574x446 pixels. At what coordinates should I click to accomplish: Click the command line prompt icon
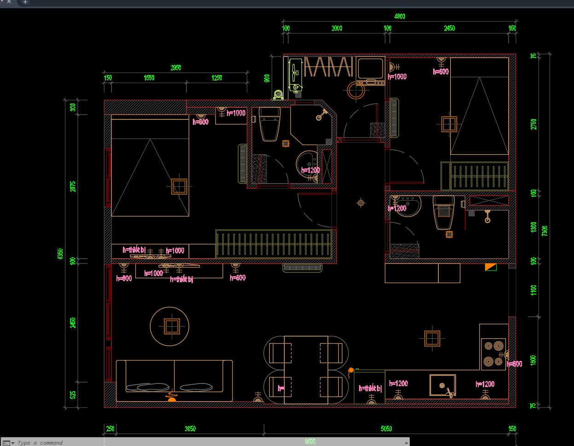coord(6,442)
